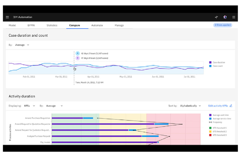Image resolution: width=241 pixels, height=155 pixels.
Task: Click the Amend Purchase Requisition wait time bar
Action: point(67,118)
